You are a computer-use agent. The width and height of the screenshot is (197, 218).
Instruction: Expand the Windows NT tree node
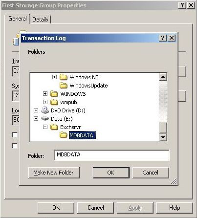click(x=54, y=77)
